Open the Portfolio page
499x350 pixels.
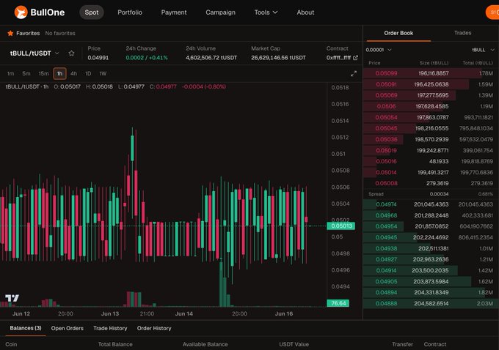pyautogui.click(x=130, y=12)
